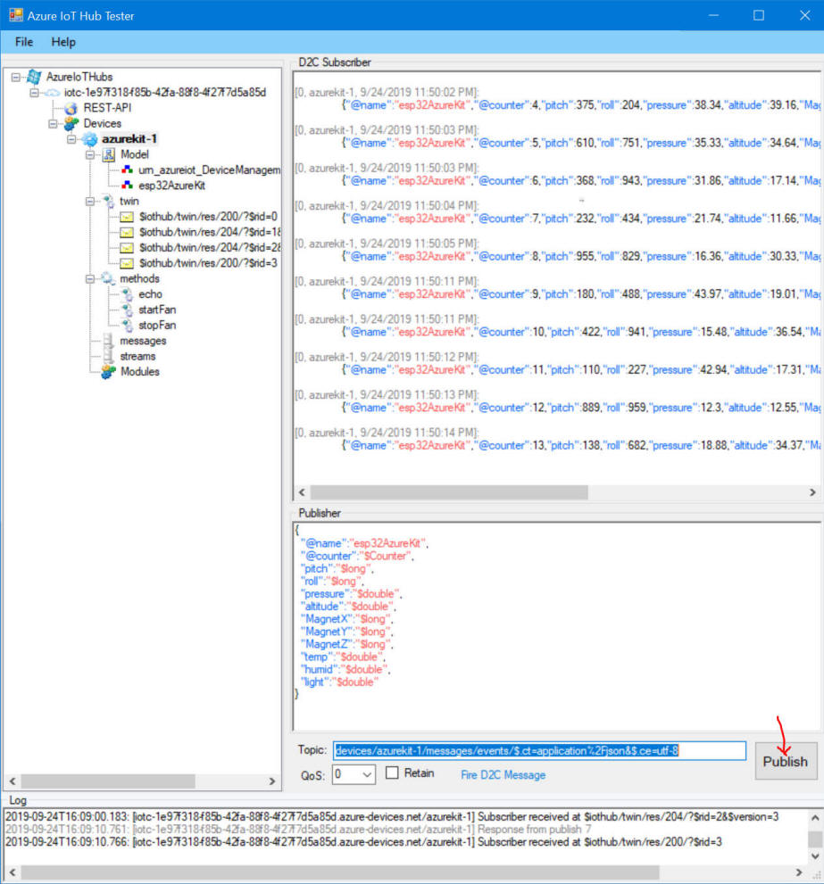Collapse the azurekit-1 device node
Image resolution: width=824 pixels, height=884 pixels.
pos(71,138)
